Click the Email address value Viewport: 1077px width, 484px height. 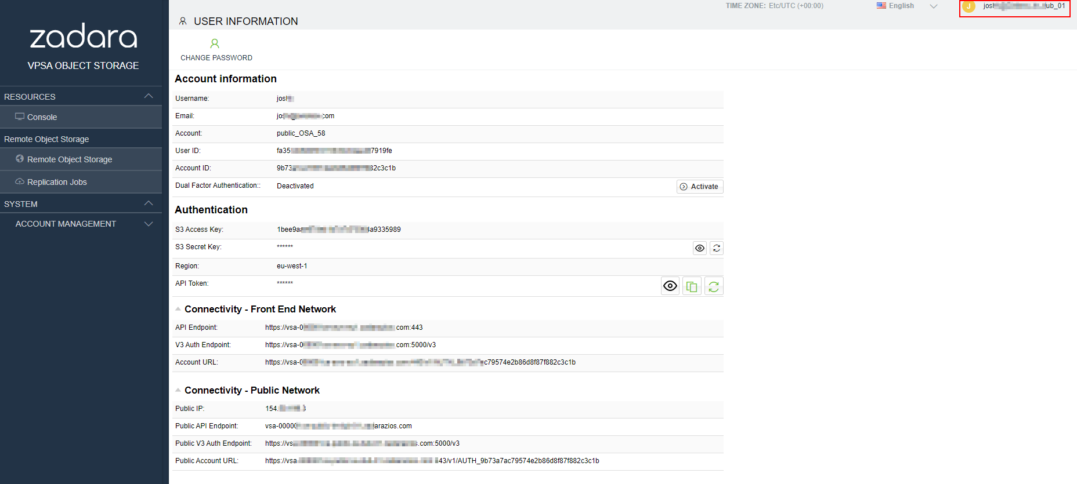coord(305,116)
